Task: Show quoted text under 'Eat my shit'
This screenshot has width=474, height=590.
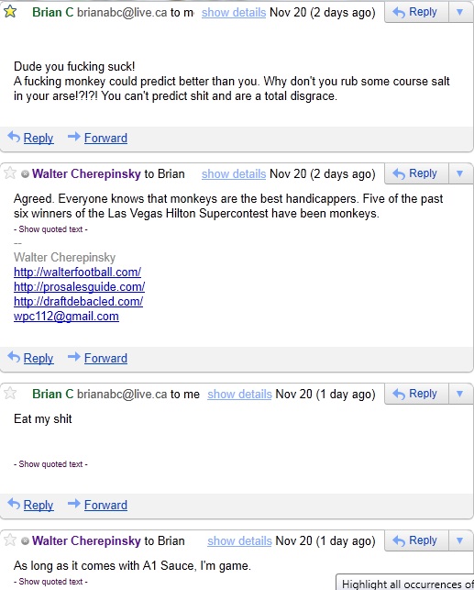Action: (x=50, y=464)
